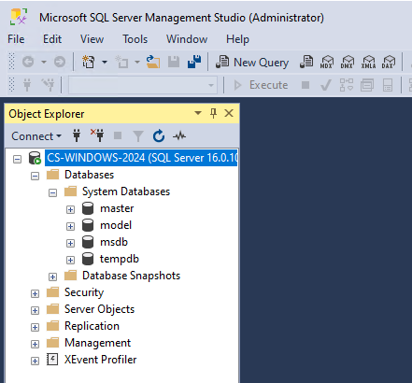The image size is (412, 383).
Task: Click Object Explorer Connect plug icon
Action: [77, 135]
